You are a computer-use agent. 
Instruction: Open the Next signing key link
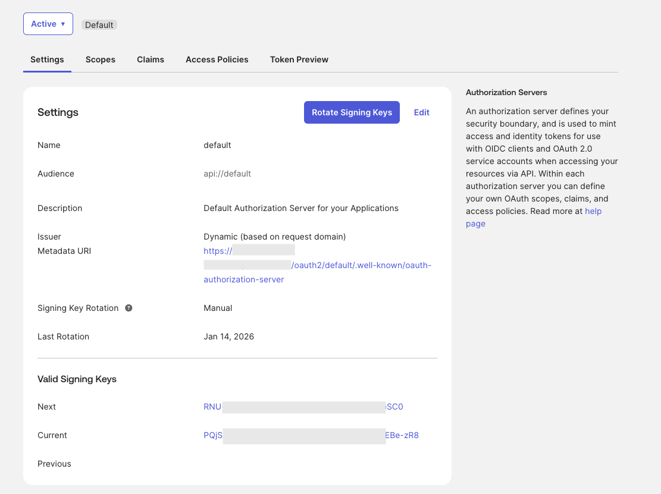click(303, 407)
